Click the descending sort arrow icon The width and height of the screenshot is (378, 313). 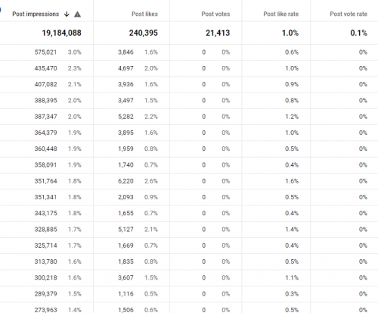[67, 14]
